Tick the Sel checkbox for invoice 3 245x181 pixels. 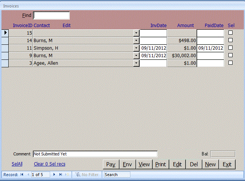tap(230, 62)
